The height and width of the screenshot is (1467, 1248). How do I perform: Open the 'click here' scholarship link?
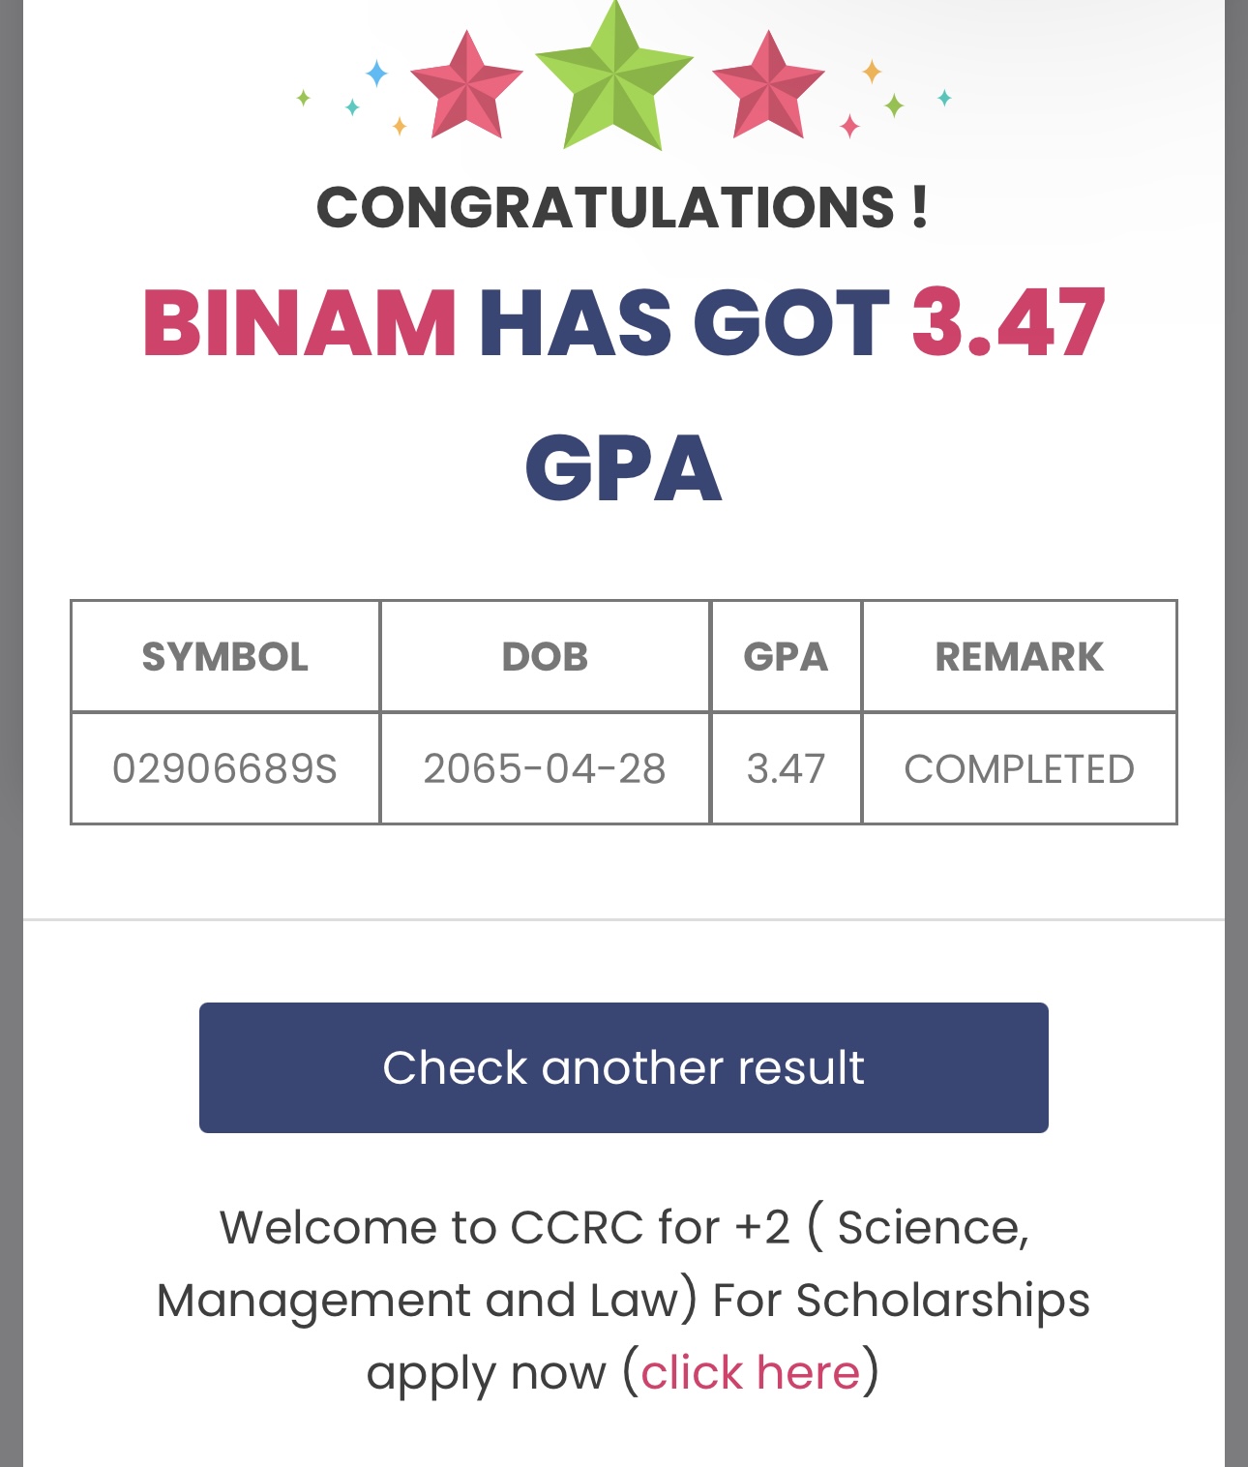tap(750, 1372)
